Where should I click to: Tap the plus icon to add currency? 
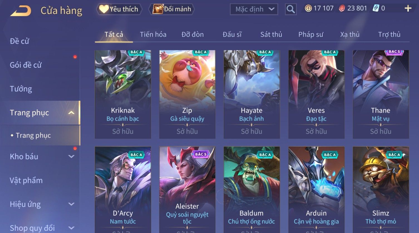tap(408, 9)
